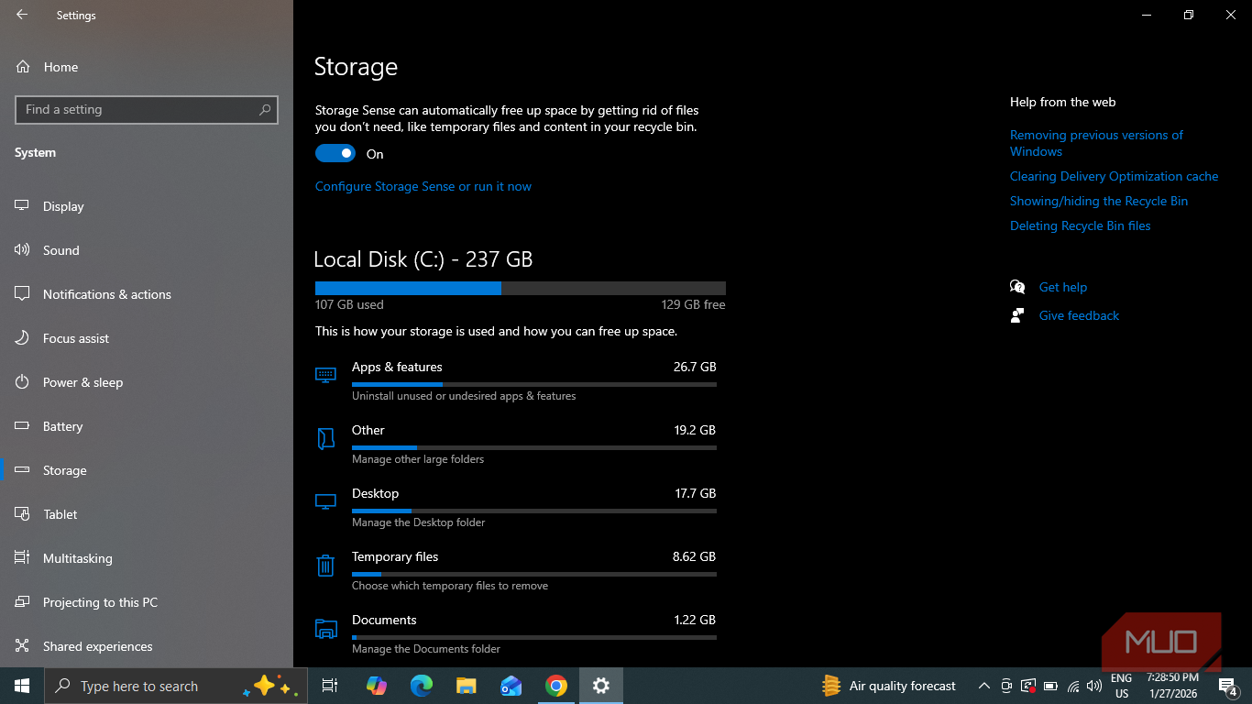
Task: Show hidden system tray icons
Action: (983, 686)
